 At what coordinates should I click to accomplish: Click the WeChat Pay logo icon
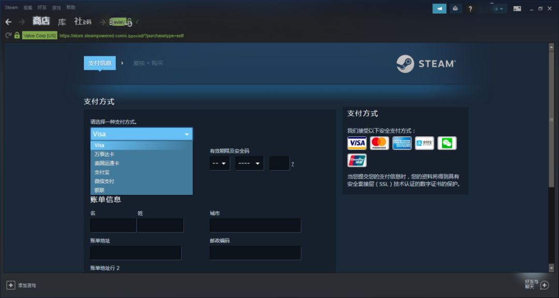click(447, 143)
